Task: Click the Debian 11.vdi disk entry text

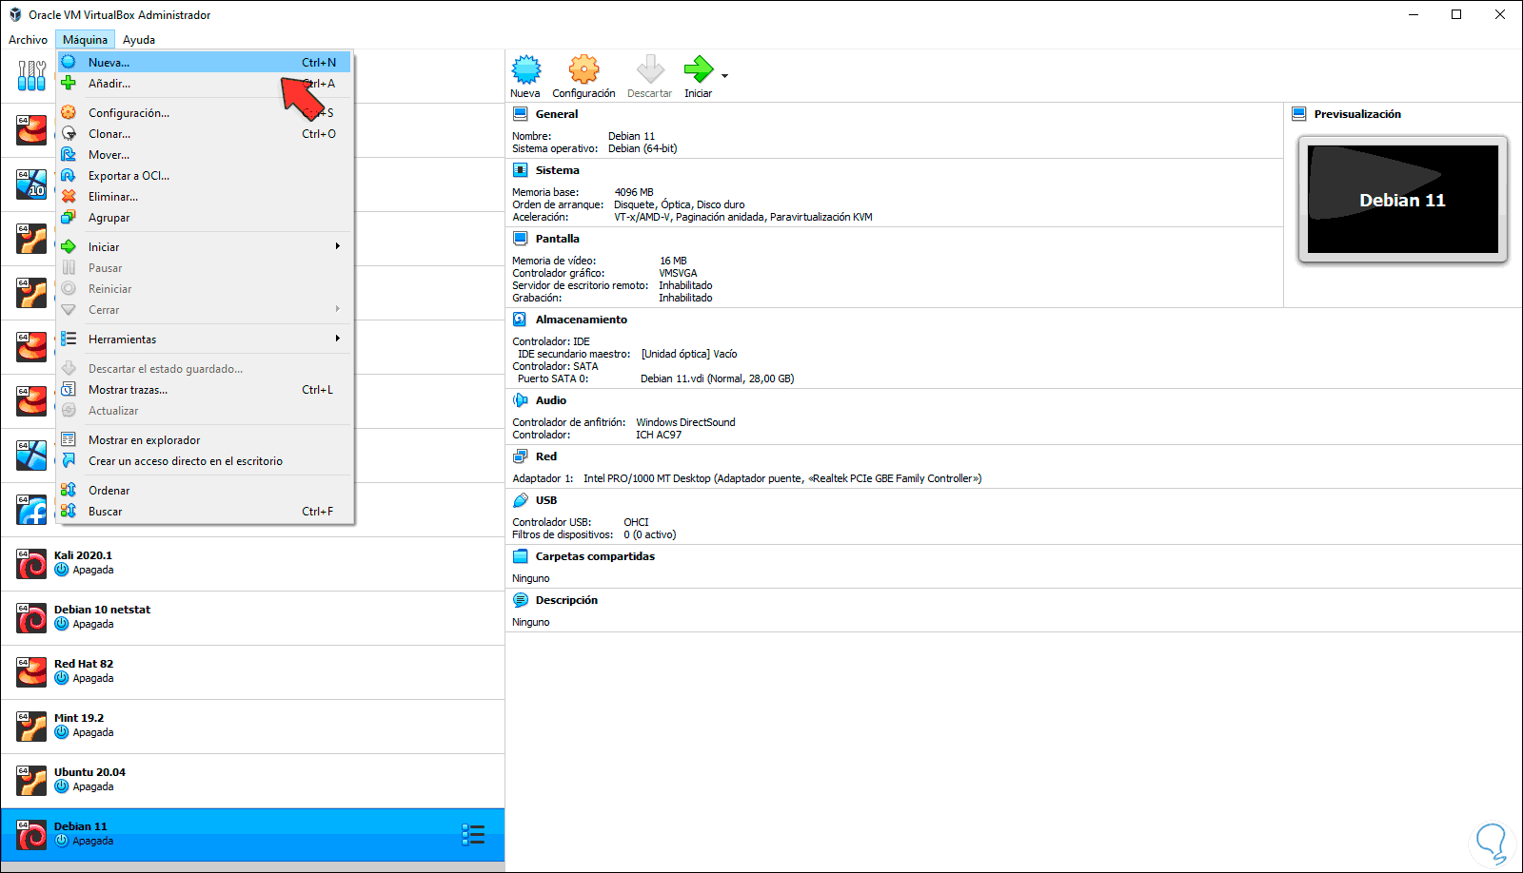Action: tap(717, 378)
